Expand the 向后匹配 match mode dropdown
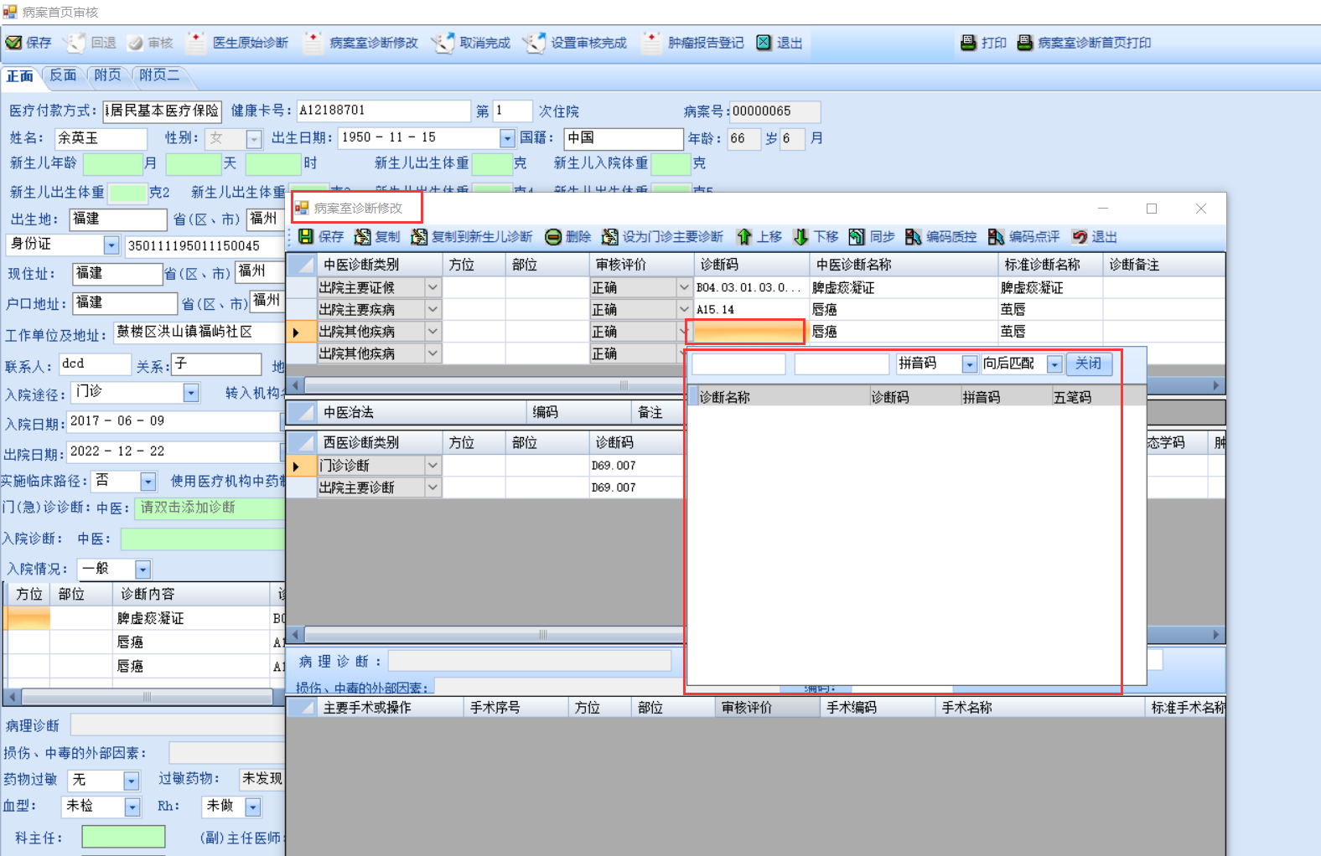Screen dimensions: 1321x856 (x=1055, y=364)
